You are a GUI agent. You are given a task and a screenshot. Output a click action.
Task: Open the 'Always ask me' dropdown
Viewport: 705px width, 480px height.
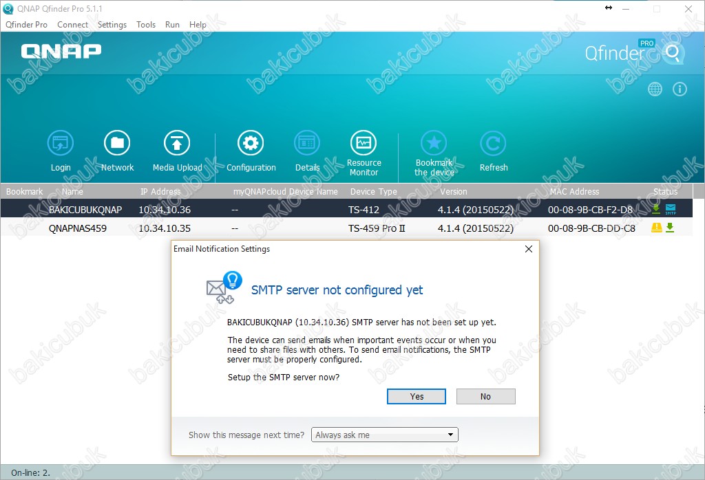pos(385,435)
